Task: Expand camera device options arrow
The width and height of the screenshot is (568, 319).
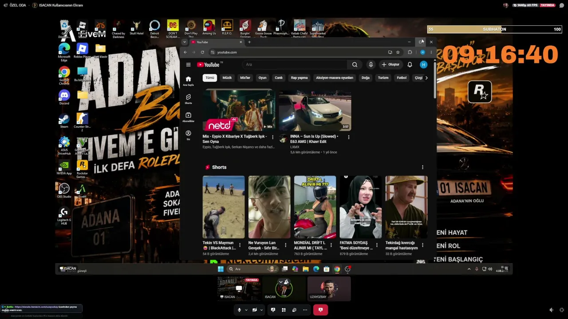Action: pos(262,310)
